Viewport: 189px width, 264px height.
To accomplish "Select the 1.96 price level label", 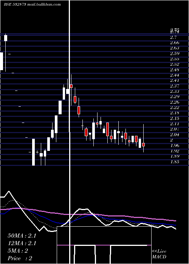I will coord(175,146).
